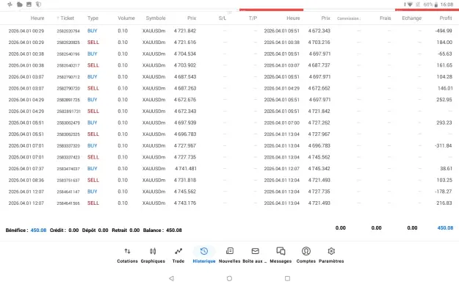Sort by the Volume column header
459x287 pixels.
click(x=126, y=18)
